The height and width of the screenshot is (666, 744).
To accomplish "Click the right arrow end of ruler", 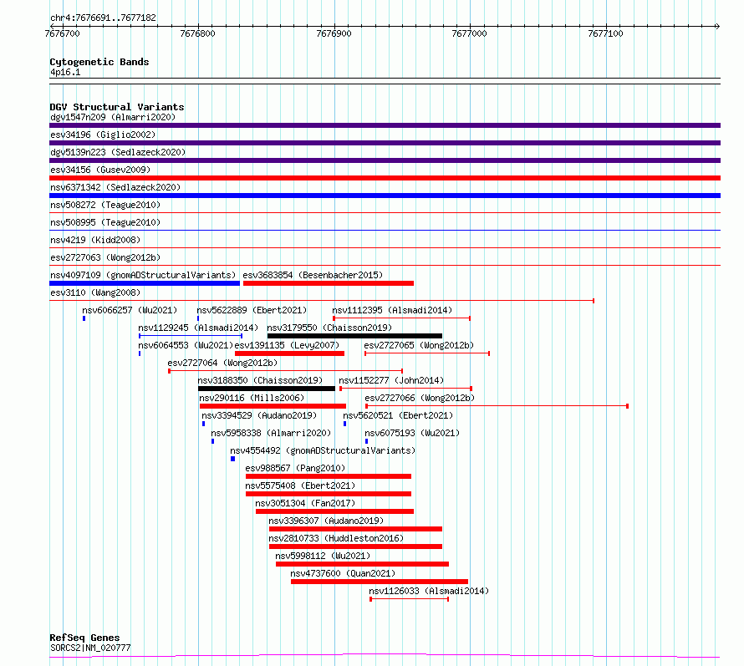I will 717,26.
